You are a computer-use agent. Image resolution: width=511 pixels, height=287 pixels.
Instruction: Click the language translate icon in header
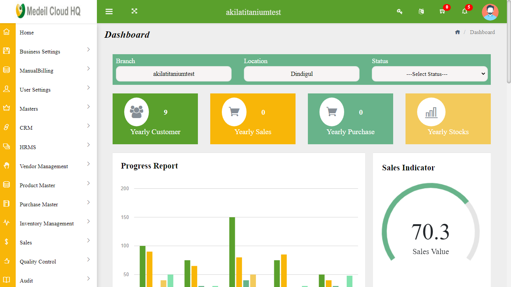(421, 12)
